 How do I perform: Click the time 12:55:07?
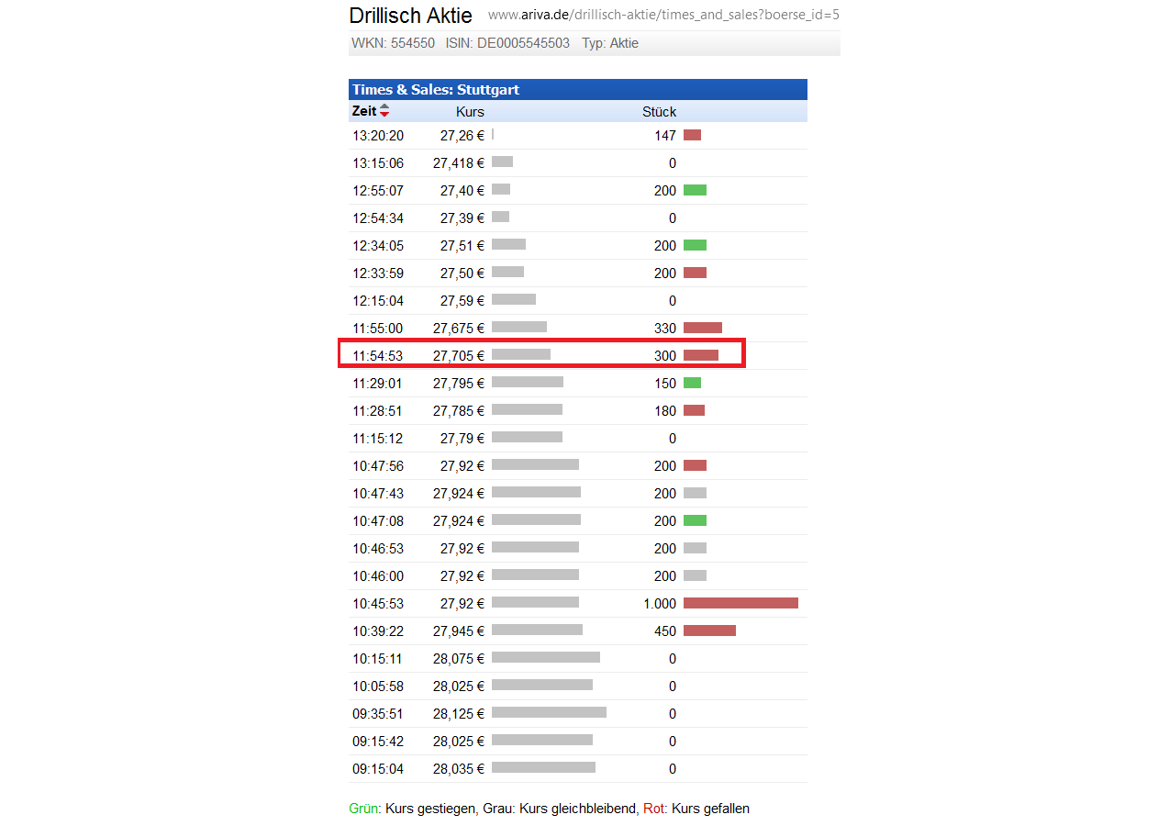pos(378,191)
